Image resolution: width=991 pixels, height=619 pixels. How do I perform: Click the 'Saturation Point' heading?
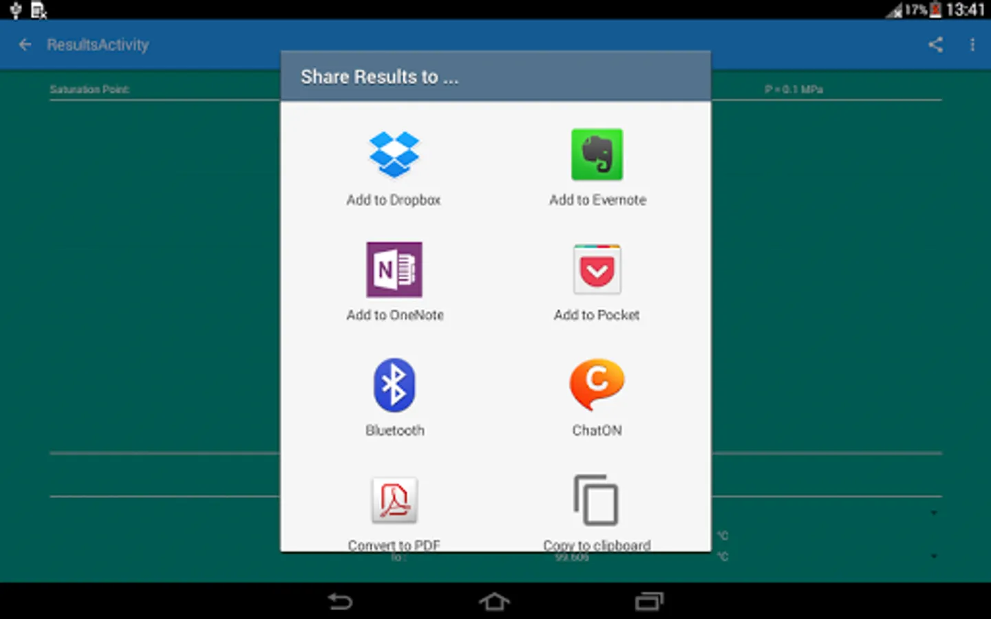89,89
